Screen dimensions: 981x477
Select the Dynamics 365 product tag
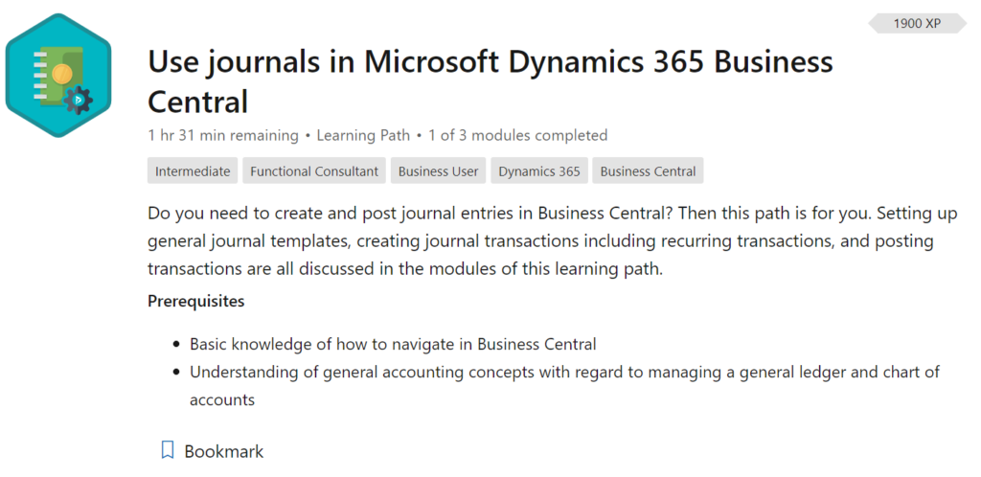539,170
